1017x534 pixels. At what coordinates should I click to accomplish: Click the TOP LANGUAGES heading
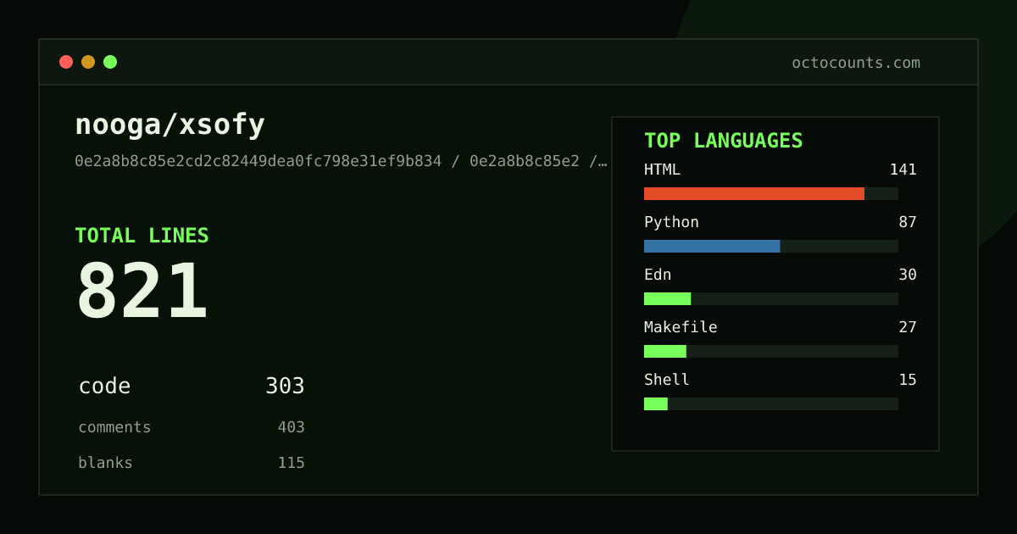coord(723,141)
